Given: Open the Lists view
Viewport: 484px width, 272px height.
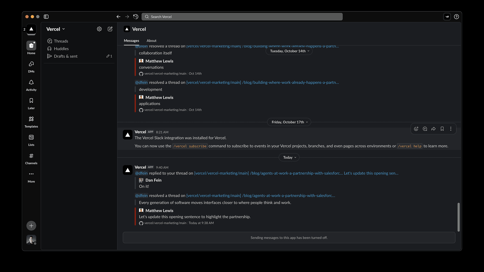Looking at the screenshot, I should 31,138.
